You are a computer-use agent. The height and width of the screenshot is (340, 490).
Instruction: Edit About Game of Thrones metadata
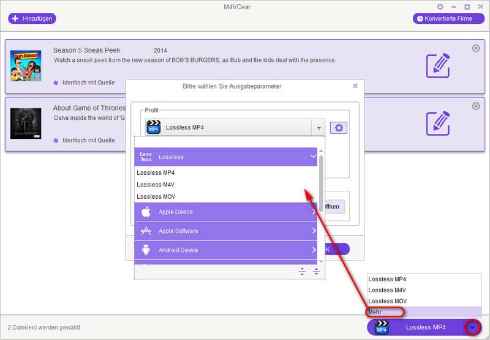(438, 123)
